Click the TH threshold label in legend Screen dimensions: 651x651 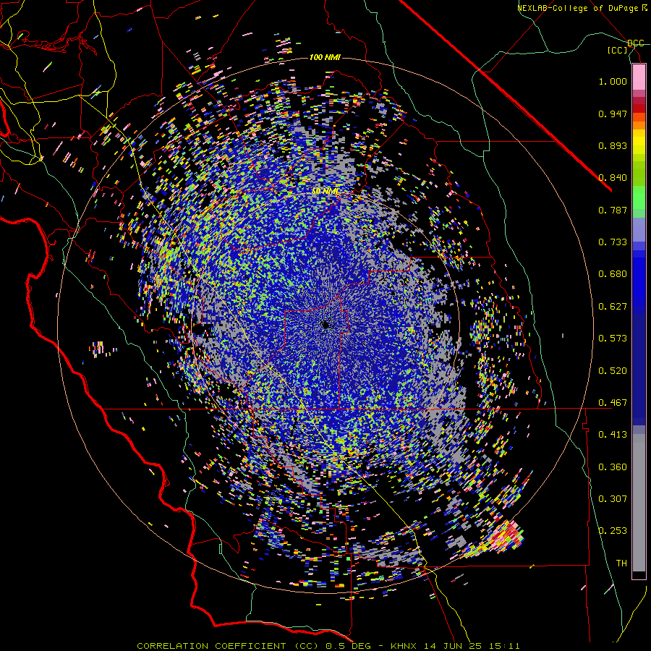[x=621, y=563]
